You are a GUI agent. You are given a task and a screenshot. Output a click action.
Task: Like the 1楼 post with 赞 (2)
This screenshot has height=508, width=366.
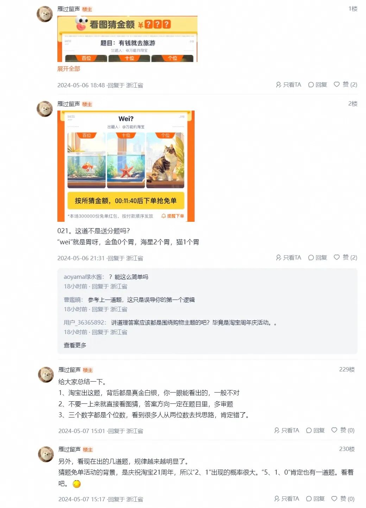pyautogui.click(x=345, y=84)
